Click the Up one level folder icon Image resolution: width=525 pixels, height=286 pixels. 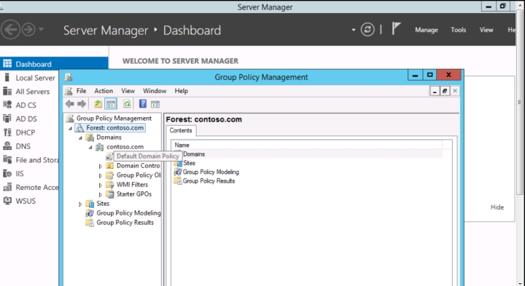[x=98, y=104]
